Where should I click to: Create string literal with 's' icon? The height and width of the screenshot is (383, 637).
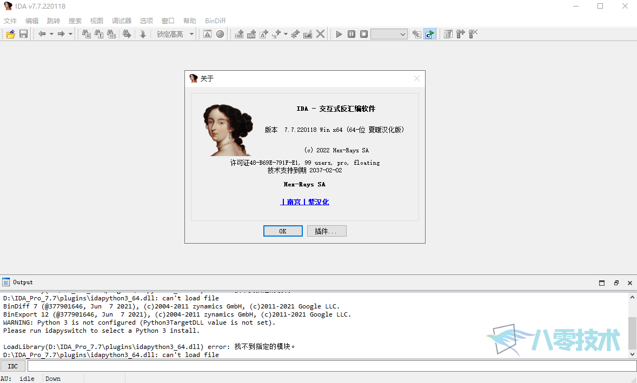click(277, 34)
